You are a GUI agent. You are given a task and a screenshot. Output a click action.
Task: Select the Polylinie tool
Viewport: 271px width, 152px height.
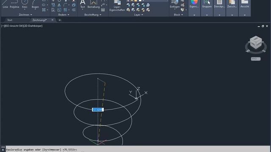coord(14,4)
